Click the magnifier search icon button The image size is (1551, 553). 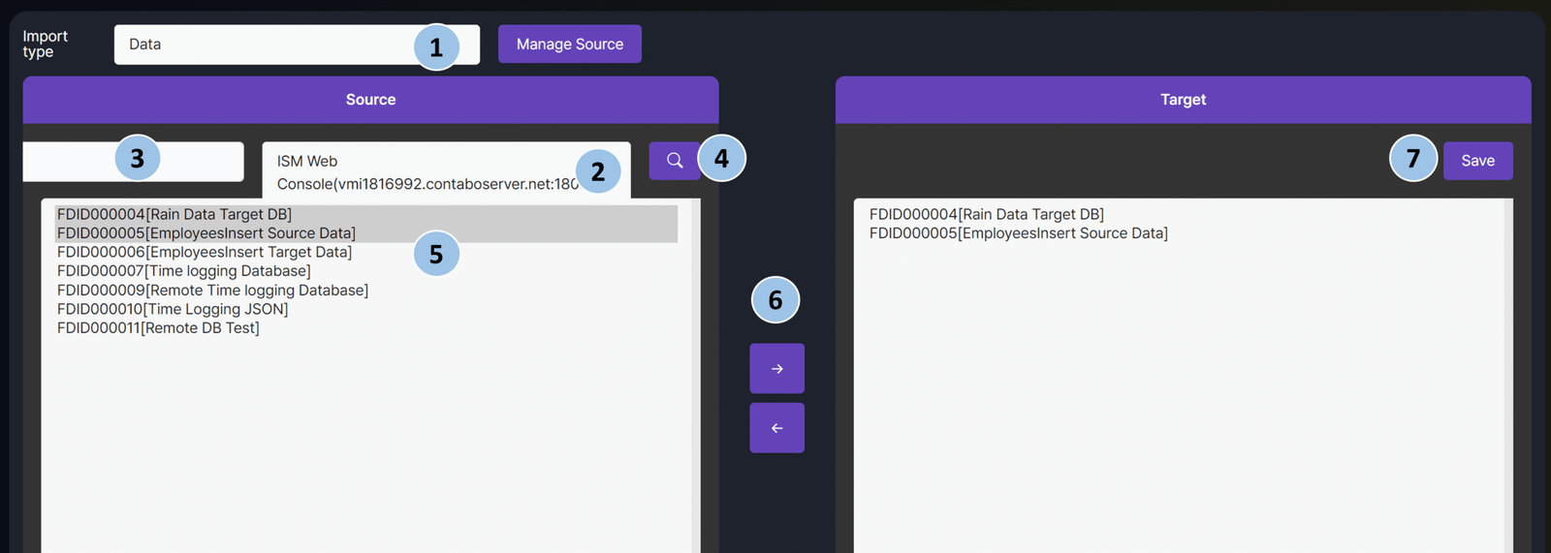[675, 161]
